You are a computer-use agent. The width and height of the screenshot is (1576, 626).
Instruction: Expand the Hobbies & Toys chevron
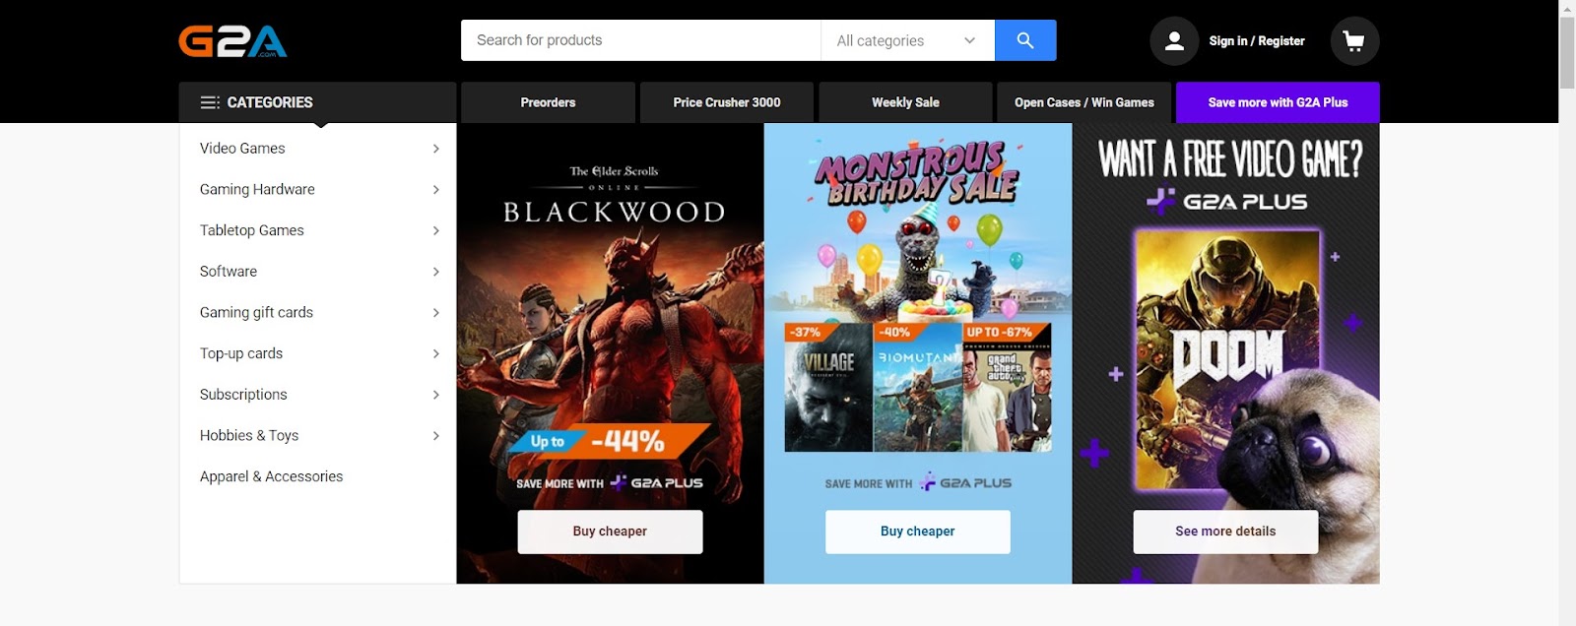[x=435, y=435]
